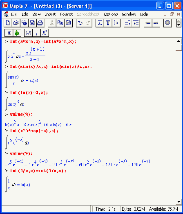Insert text with the T icon
183x214 pixels.
click(108, 23)
